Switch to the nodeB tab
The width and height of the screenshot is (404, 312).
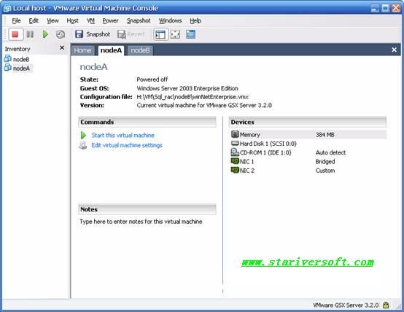tap(140, 50)
